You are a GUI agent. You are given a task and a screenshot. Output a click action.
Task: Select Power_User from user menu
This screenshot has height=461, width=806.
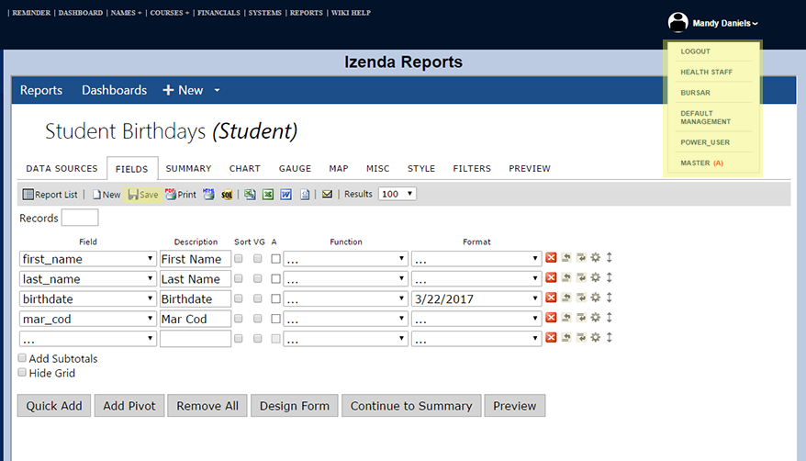click(x=705, y=142)
